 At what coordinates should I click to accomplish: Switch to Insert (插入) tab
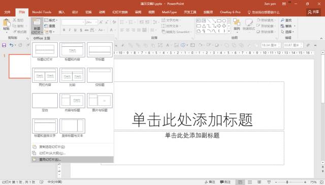[x=61, y=12]
